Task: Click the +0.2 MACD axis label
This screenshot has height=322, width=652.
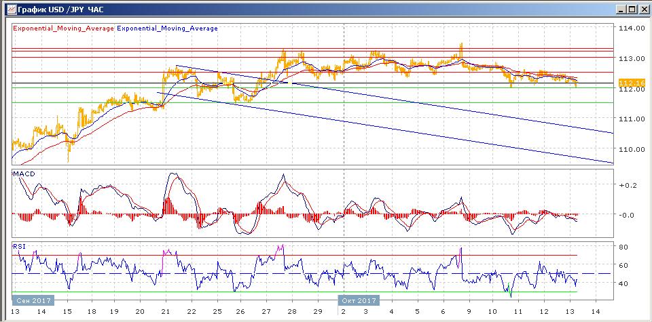Action: (x=628, y=186)
